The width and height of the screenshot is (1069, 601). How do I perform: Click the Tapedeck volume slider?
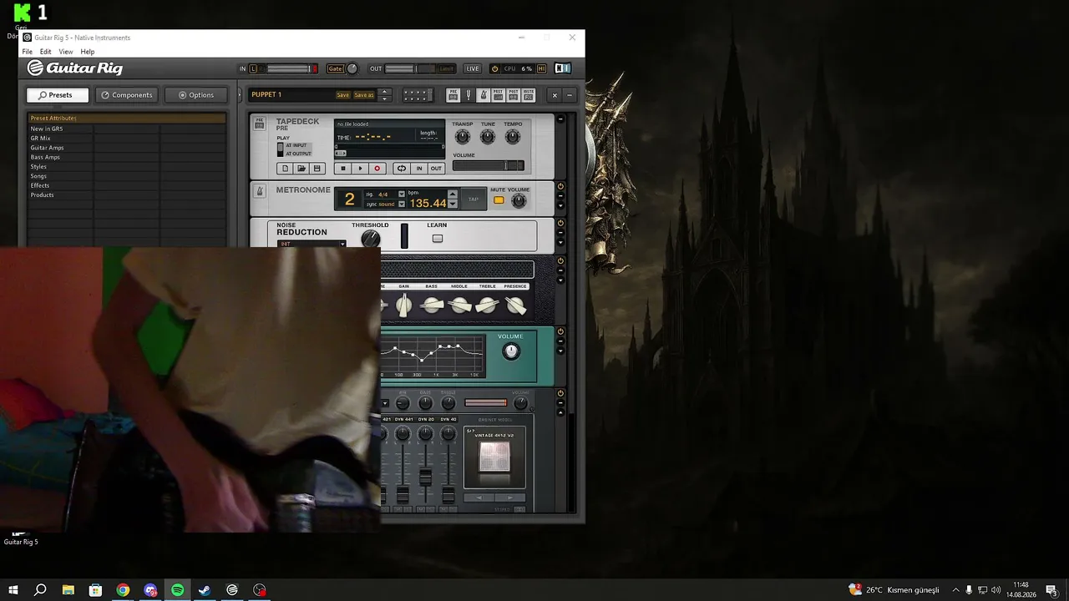[489, 165]
